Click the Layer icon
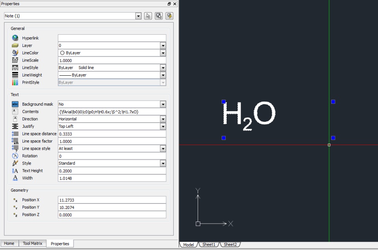Screen dimensions: 378x250 [x=15, y=45]
